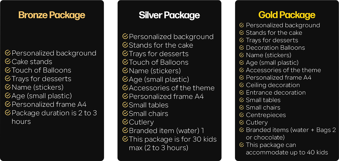
Task: Click Silver Accessories of the theme text
Action: pyautogui.click(x=172, y=88)
